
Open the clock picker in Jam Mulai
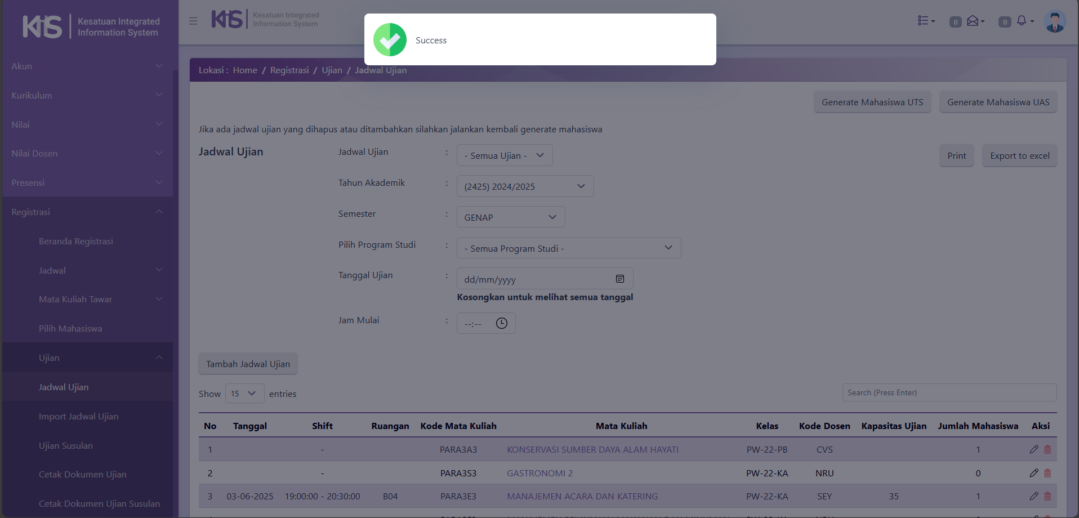(x=501, y=323)
